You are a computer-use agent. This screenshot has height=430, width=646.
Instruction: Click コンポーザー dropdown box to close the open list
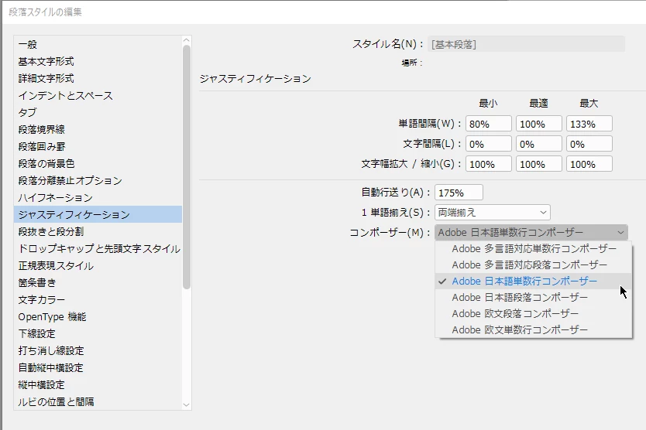point(531,233)
